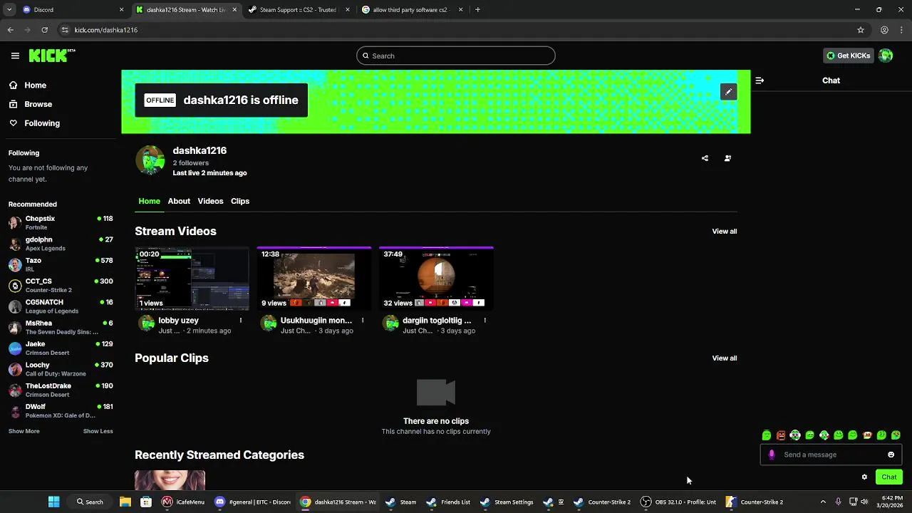Open options for dargiin togloltiig video
Screen dimensions: 912x513
tap(484, 321)
